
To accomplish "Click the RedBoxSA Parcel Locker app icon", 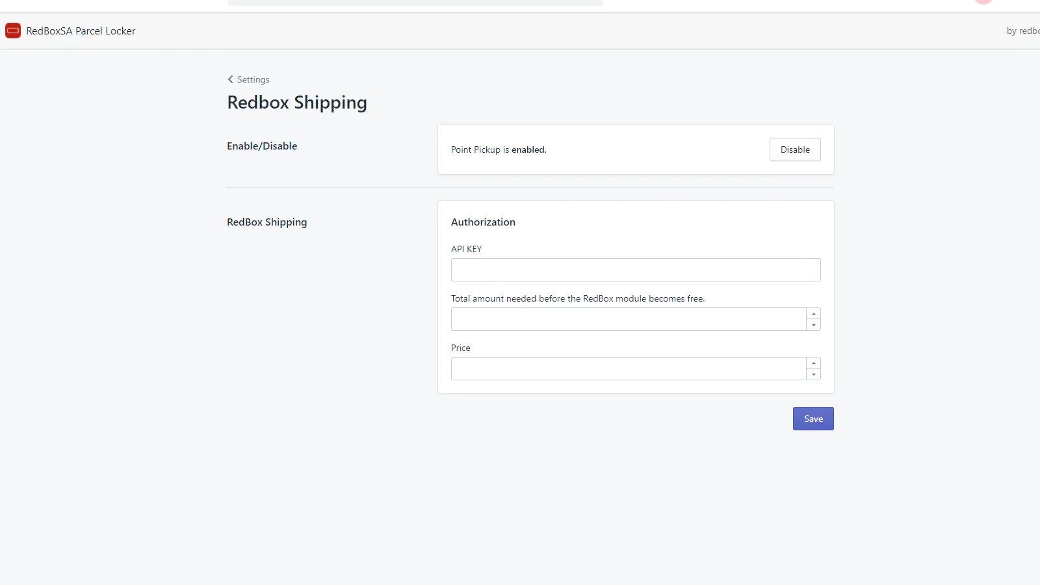I will (13, 31).
